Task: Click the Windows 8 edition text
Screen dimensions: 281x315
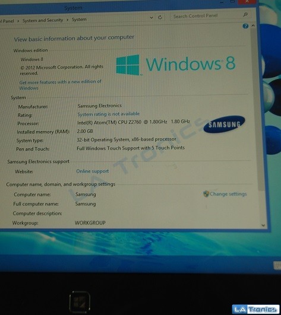Action: point(31,59)
